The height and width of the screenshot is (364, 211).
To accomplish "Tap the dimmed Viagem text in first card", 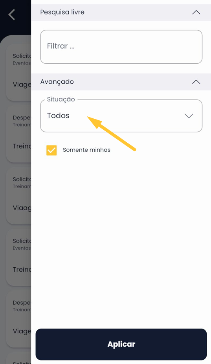I will click(22, 85).
